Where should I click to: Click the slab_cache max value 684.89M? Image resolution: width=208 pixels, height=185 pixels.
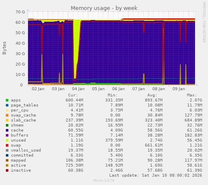coord(193,120)
